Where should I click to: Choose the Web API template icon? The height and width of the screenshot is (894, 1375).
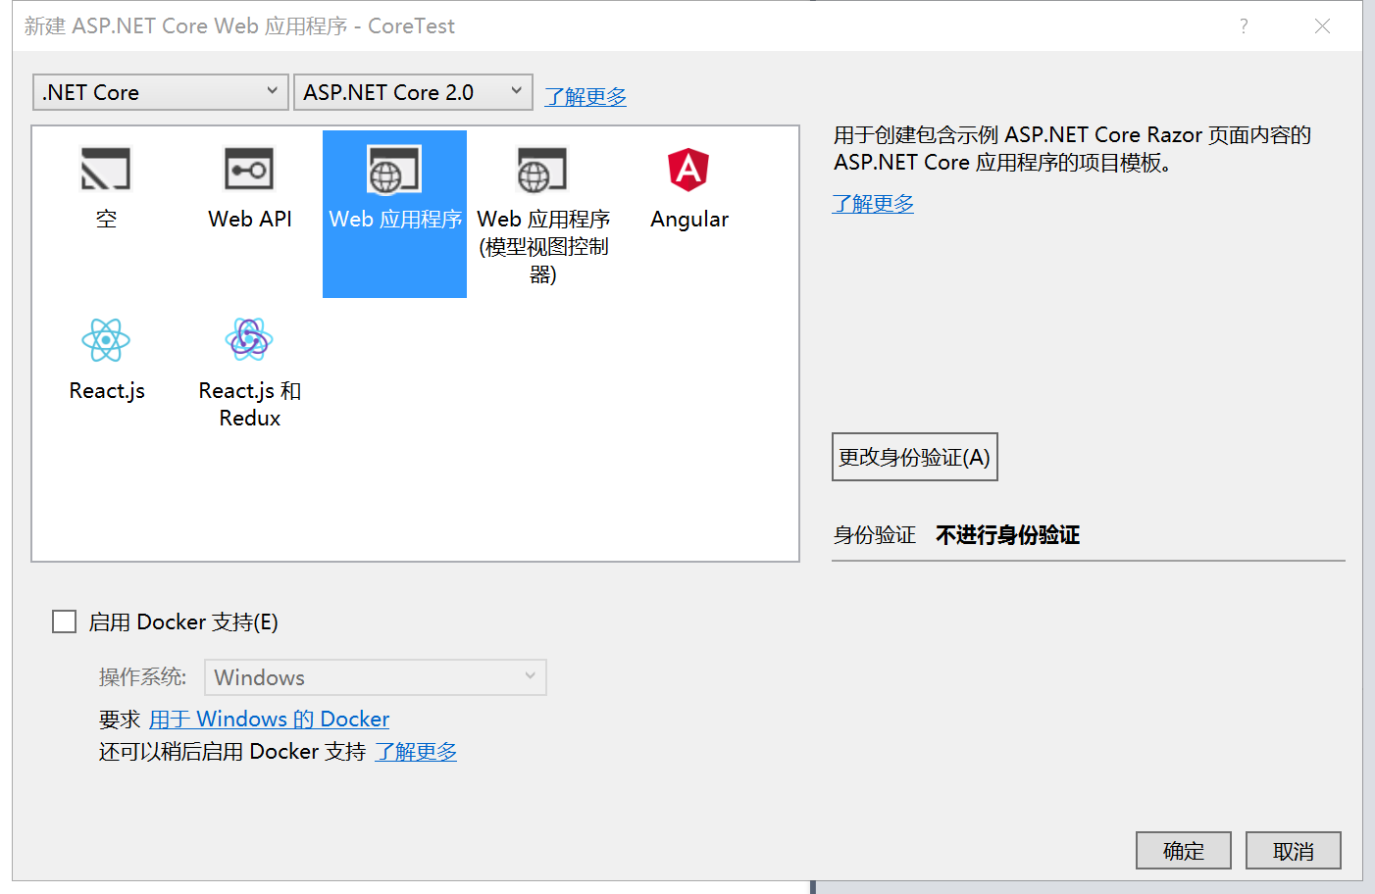tap(249, 170)
